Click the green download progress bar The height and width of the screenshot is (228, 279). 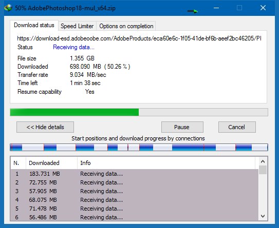139,112
